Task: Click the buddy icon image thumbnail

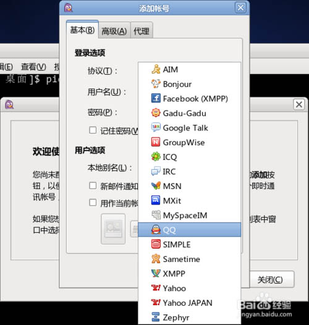Action: tap(113, 229)
